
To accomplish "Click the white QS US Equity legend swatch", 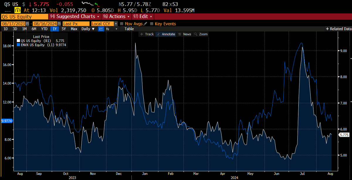I will [x=18, y=41].
